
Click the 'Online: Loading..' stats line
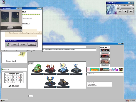(x=91, y=83)
